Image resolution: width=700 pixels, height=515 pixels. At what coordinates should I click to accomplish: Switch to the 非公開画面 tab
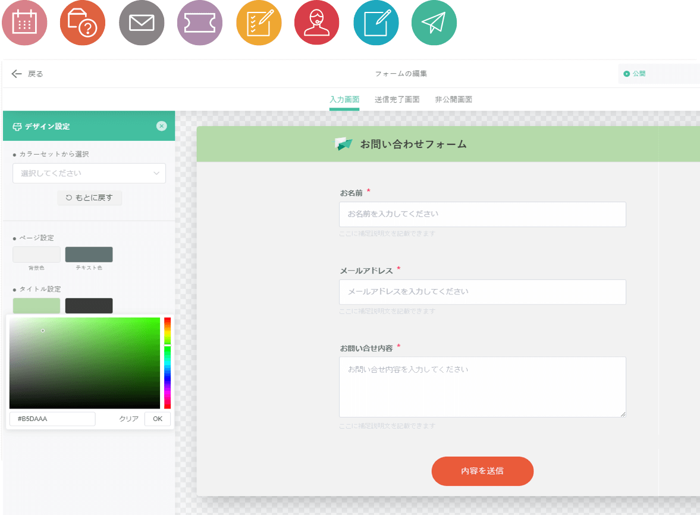453,99
